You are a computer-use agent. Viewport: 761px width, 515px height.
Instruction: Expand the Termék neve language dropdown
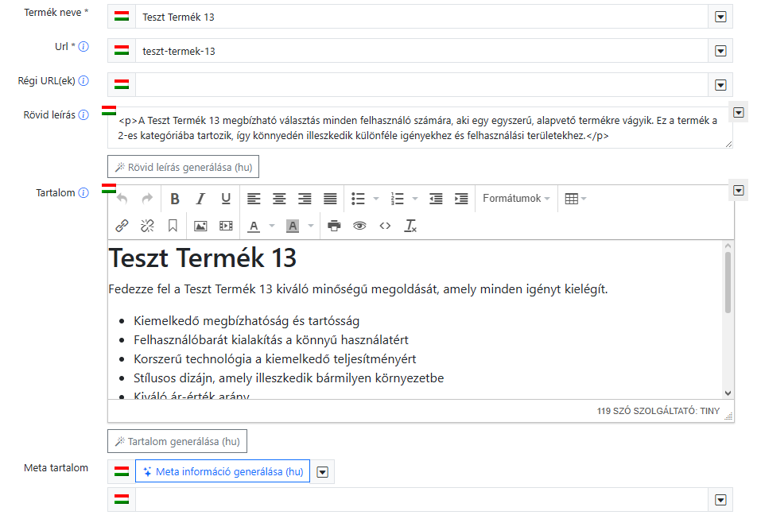click(x=720, y=16)
